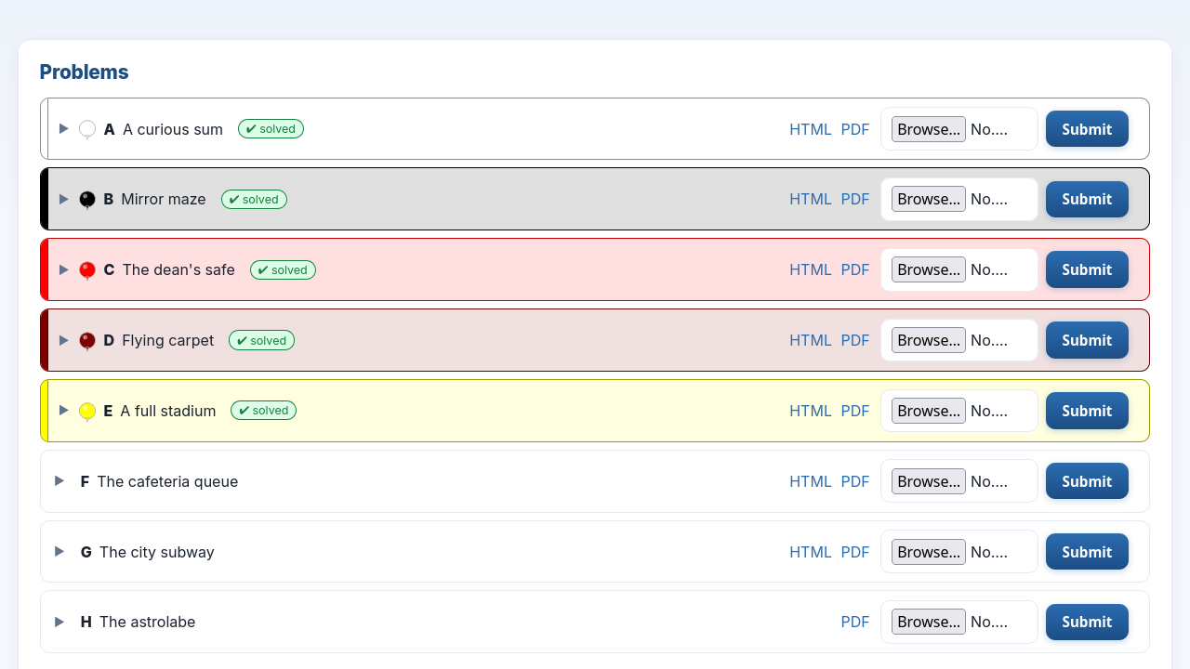1190x669 pixels.
Task: Browse a file for problem A curious sum
Action: 928,129
